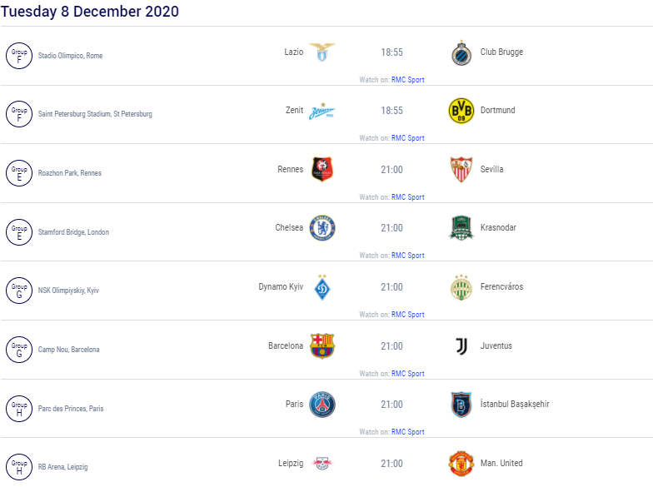Click the İstanbul Başakşehir team name
Image resolution: width=653 pixels, height=487 pixels.
point(515,405)
